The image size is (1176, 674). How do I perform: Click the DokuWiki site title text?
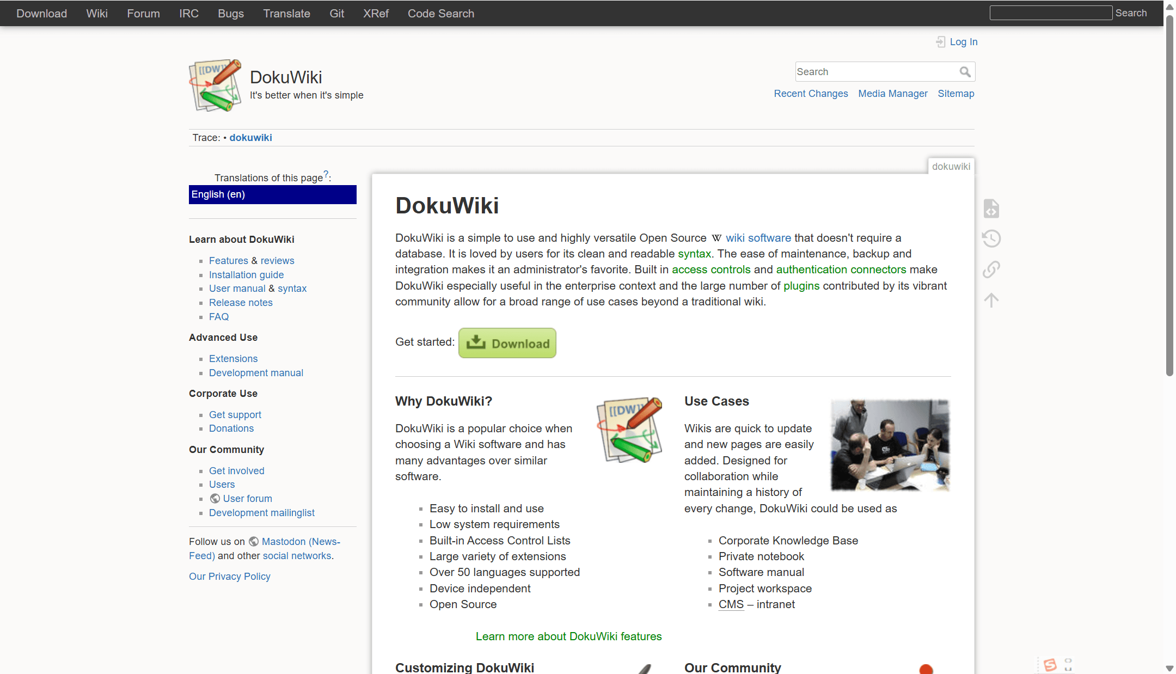[x=286, y=77]
